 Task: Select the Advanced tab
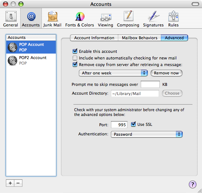click(x=174, y=38)
